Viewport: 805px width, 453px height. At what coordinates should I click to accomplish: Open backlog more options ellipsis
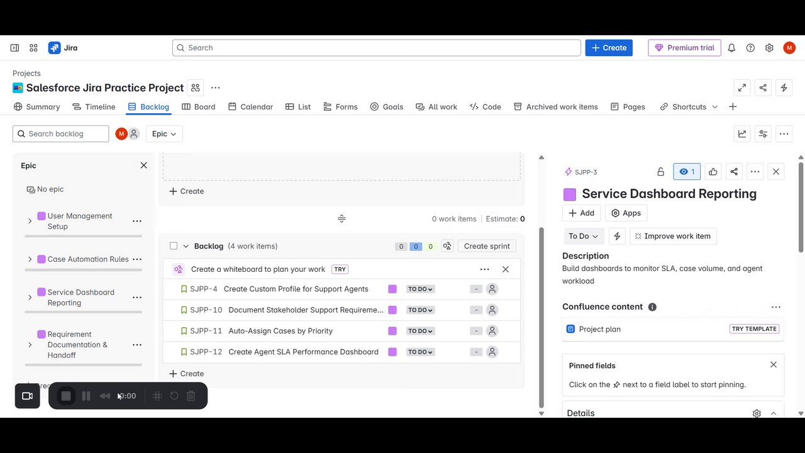(x=784, y=133)
